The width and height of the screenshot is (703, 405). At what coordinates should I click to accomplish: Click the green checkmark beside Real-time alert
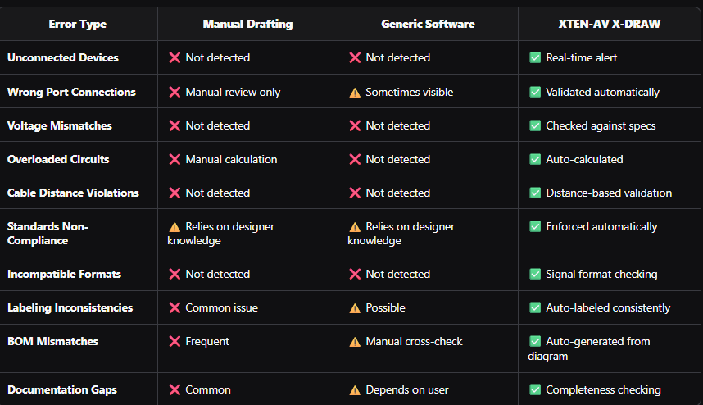[535, 58]
